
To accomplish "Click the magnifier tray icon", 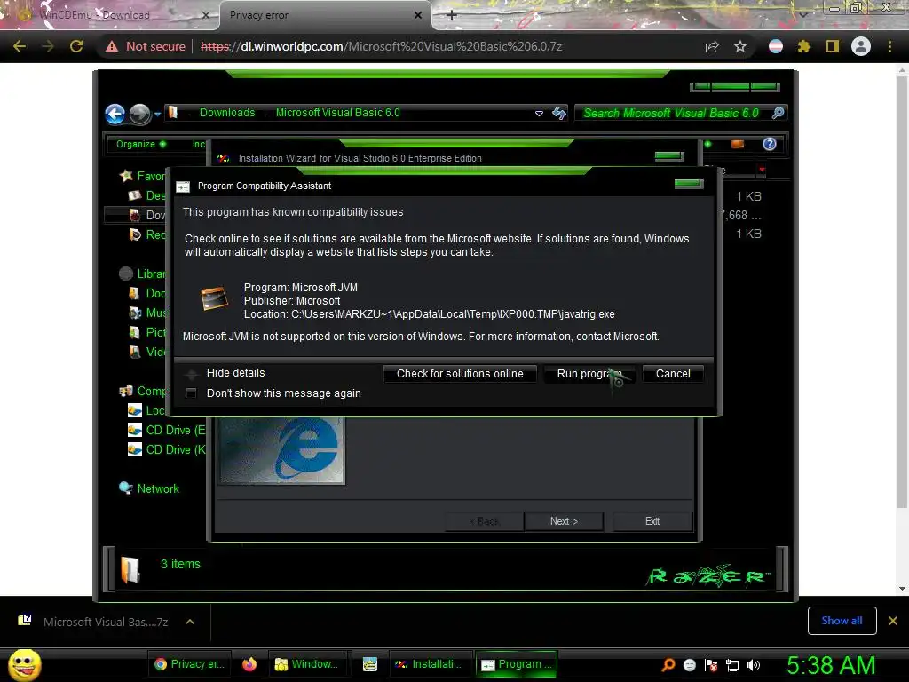I will 668,664.
